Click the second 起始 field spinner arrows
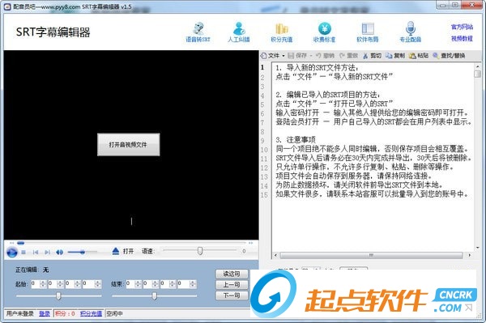The image size is (486, 323). pos(60,283)
